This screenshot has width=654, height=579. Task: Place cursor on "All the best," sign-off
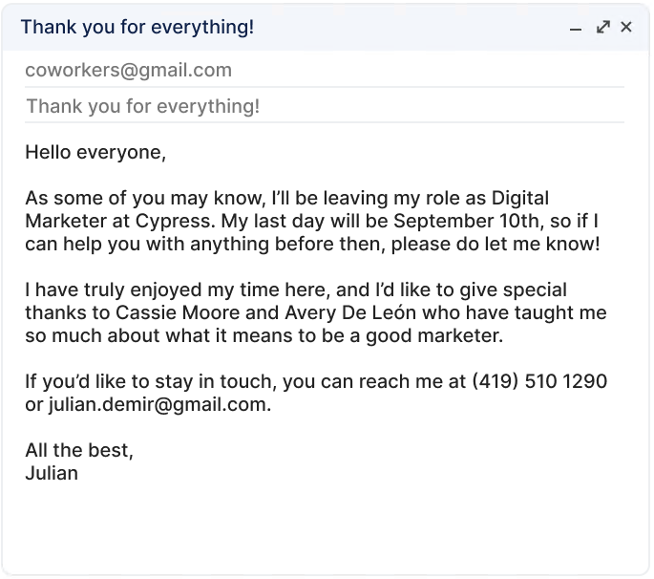tap(79, 451)
